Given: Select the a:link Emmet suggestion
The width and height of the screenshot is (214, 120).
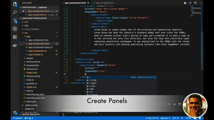Looking at the screenshot, I should point(121,80).
